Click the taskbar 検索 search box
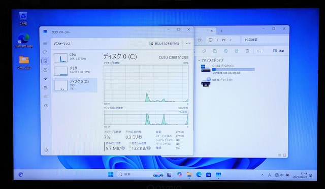 [140, 174]
